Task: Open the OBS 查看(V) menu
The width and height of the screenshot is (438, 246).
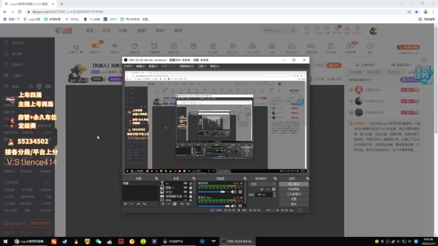Action: click(x=153, y=66)
